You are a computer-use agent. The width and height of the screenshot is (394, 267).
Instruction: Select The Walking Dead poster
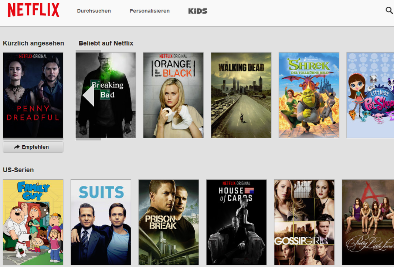point(241,95)
